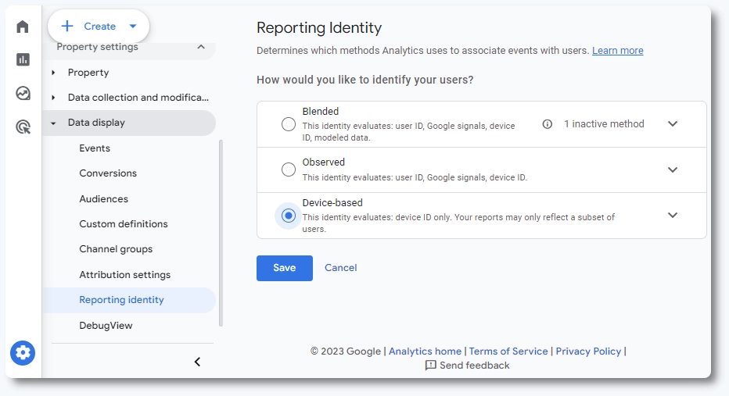Click the Admin gear icon
This screenshot has width=729, height=396.
point(23,353)
